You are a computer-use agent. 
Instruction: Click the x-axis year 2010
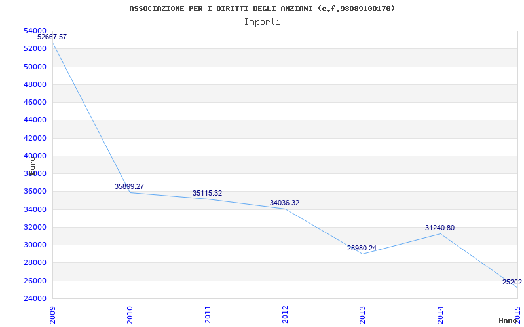tap(130, 315)
